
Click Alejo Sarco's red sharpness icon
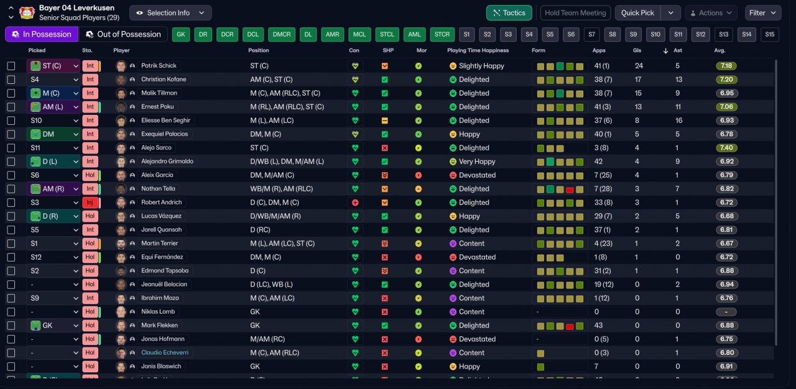click(385, 148)
